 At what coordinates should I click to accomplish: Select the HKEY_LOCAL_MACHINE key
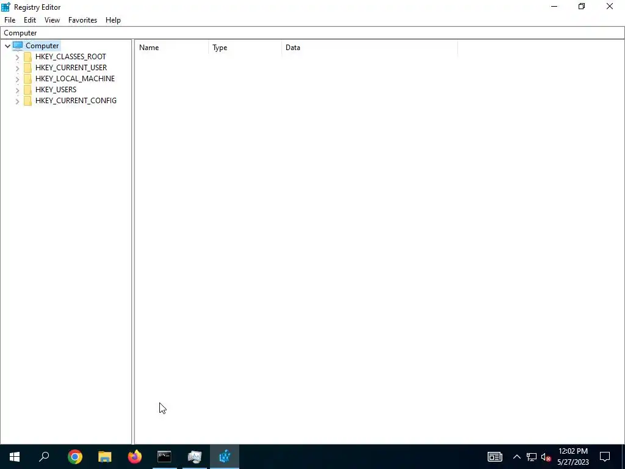(x=75, y=79)
